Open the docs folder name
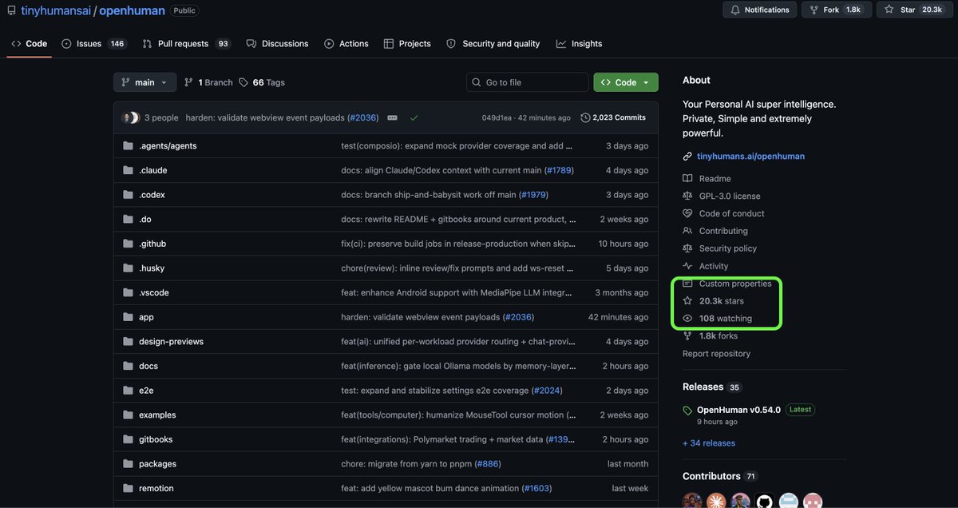 click(x=148, y=367)
